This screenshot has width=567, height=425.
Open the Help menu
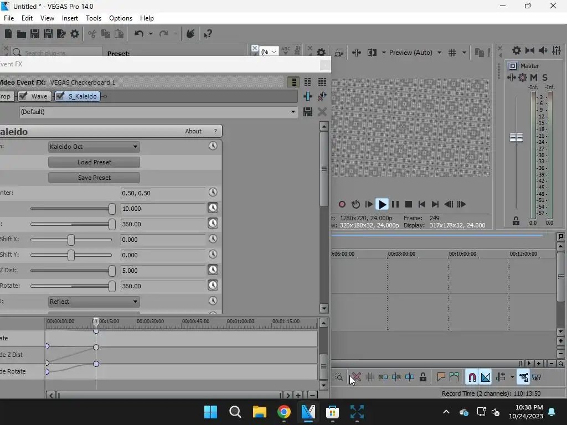pos(147,18)
